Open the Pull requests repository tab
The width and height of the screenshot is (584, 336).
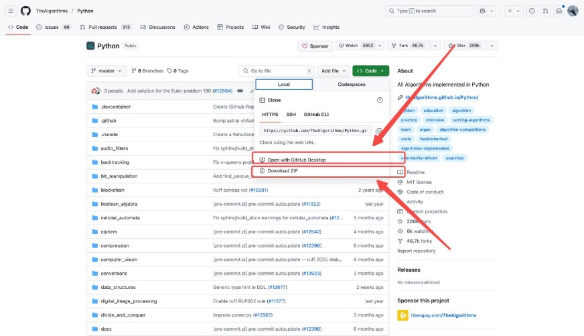pos(105,27)
